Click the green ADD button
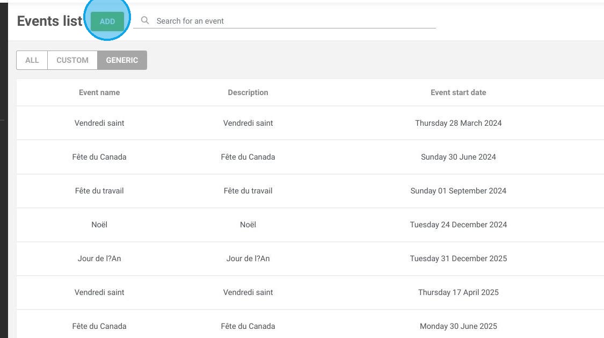This screenshot has width=604, height=338. [x=107, y=21]
